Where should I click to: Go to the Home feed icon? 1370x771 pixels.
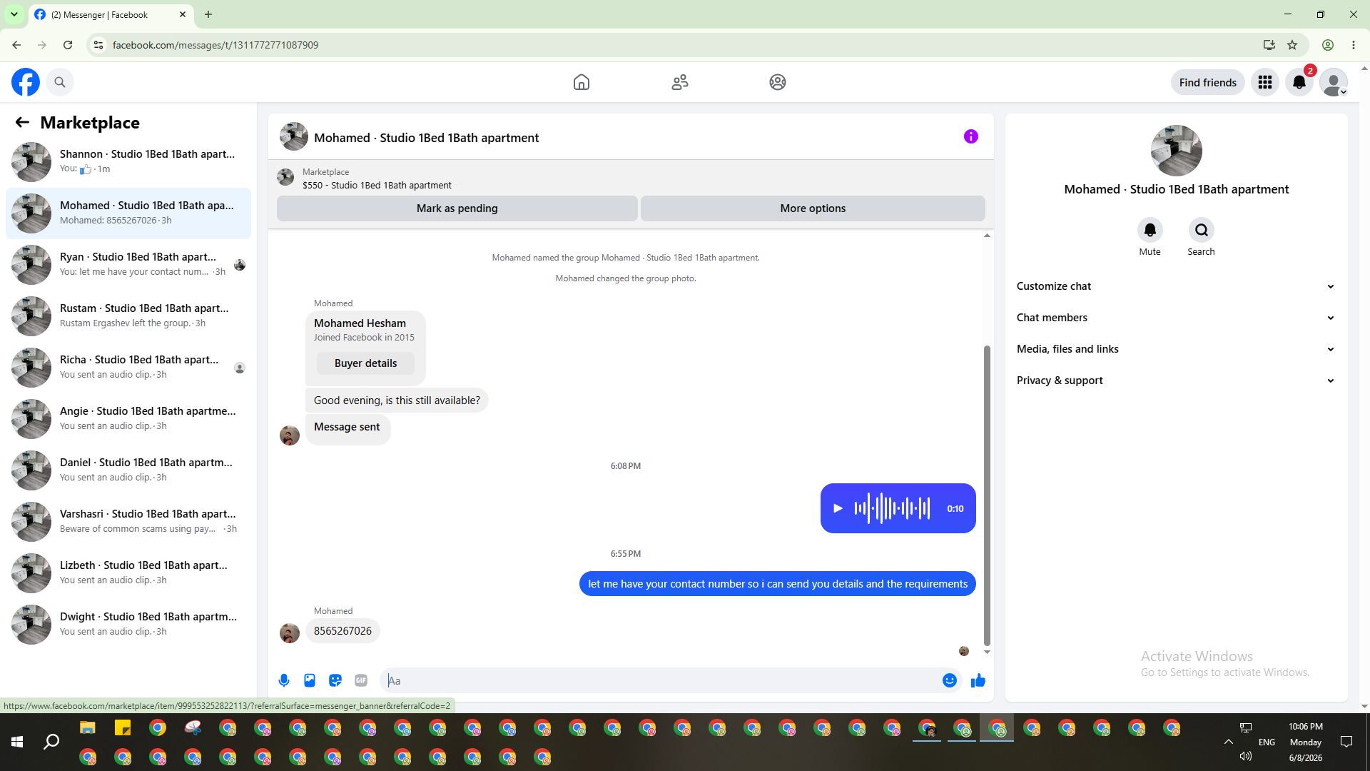582,82
